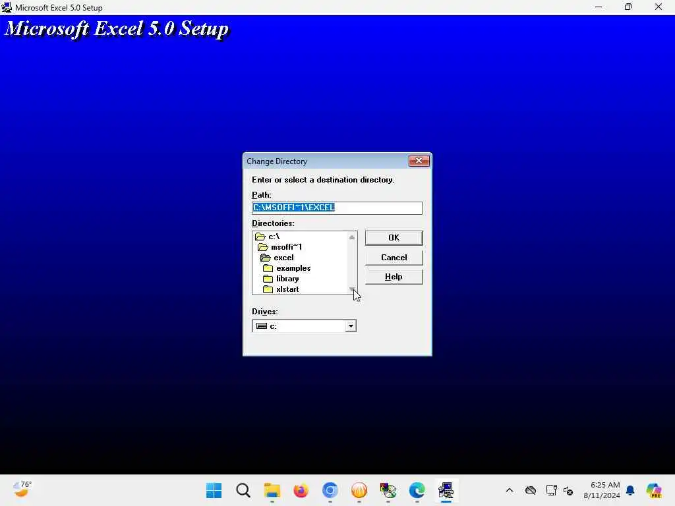Click the open folder icon beside excel
The image size is (675, 506).
click(265, 258)
